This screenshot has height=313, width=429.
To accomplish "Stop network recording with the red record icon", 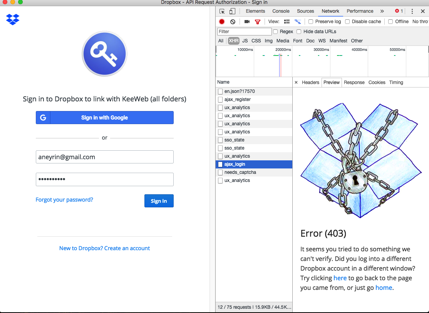I will pyautogui.click(x=221, y=22).
